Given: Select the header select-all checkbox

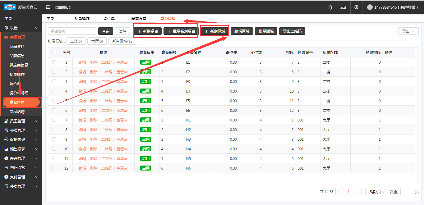Looking at the screenshot, I should click(54, 52).
